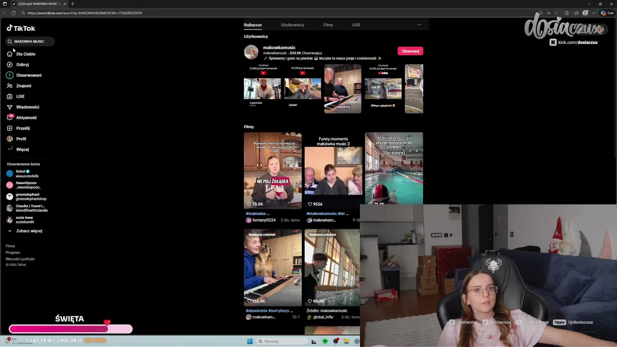Open Spotify from the taskbar
The width and height of the screenshot is (617, 347).
[x=325, y=341]
